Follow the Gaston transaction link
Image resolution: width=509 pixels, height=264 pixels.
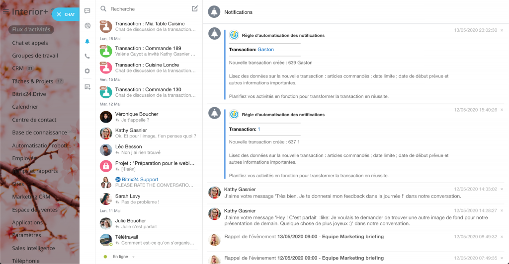point(265,50)
